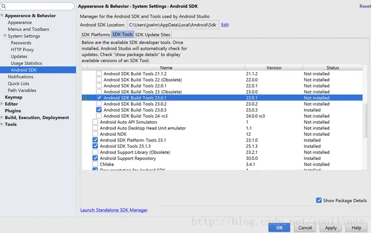The width and height of the screenshot is (371, 233).
Task: Expand Build, Execution, Deployment section
Action: tap(3, 117)
